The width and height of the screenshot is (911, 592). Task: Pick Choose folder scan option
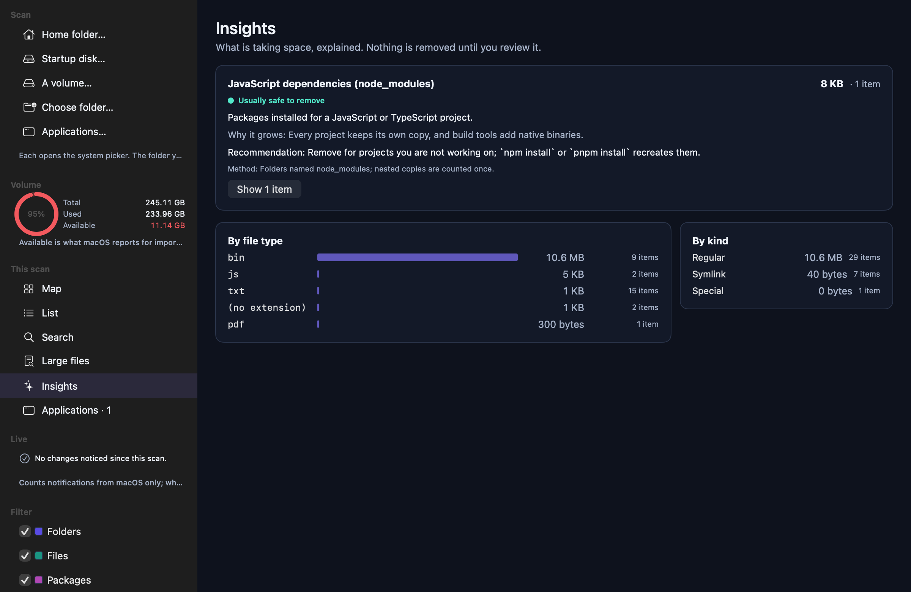99,107
